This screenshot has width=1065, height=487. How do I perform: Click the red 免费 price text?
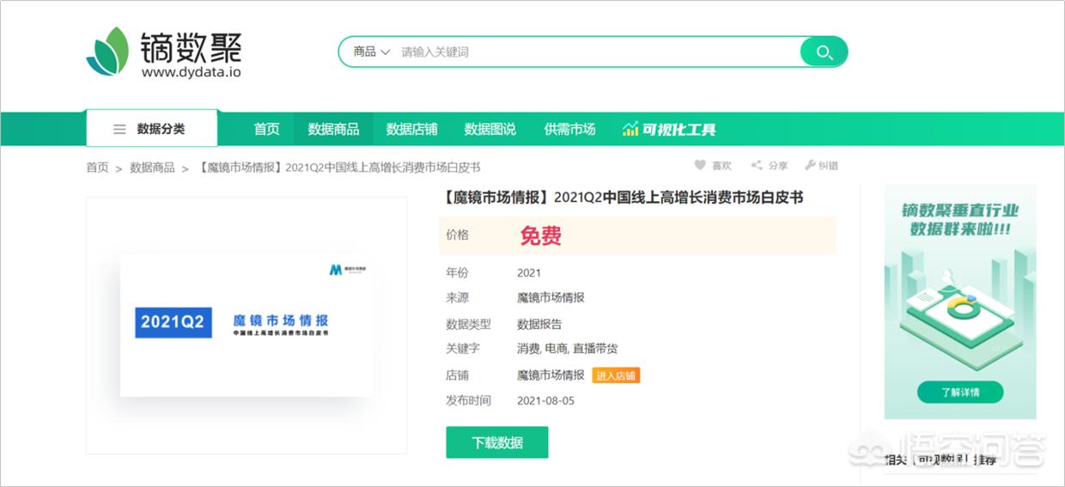point(540,235)
